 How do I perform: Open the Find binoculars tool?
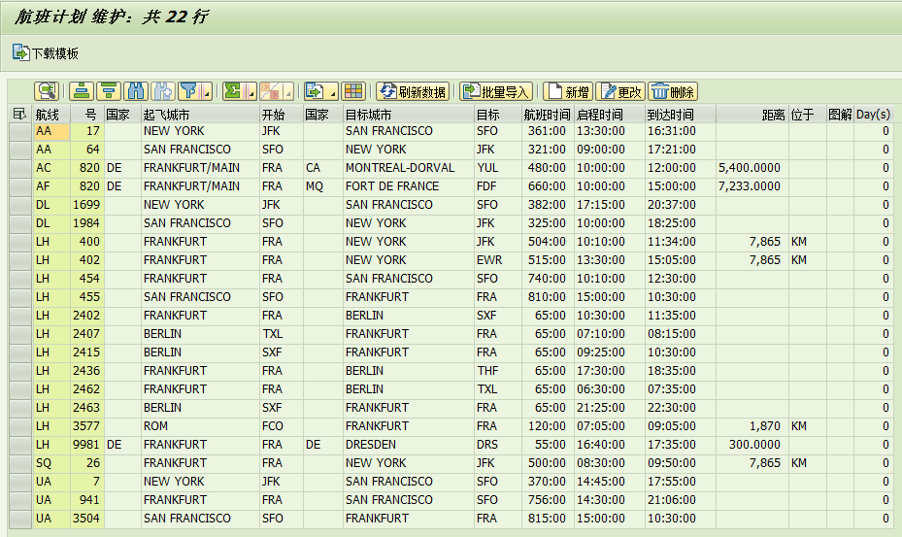[x=136, y=91]
